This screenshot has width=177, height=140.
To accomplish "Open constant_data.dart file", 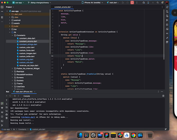I will [27, 38].
